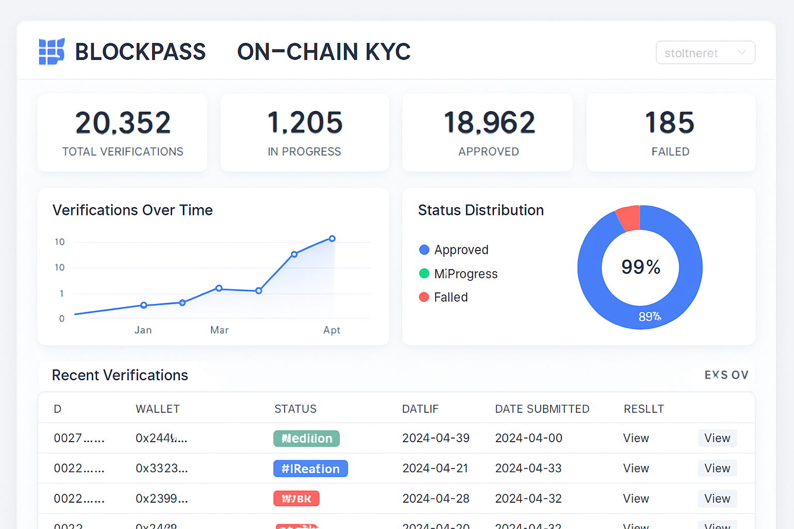Viewport: 794px width, 529px height.
Task: Click the Mar data point marker on the line chart
Action: pos(220,288)
